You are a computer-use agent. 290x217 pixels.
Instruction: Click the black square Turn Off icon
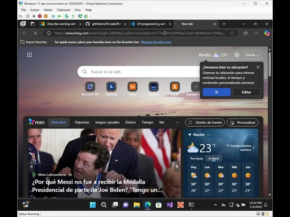[34, 16]
